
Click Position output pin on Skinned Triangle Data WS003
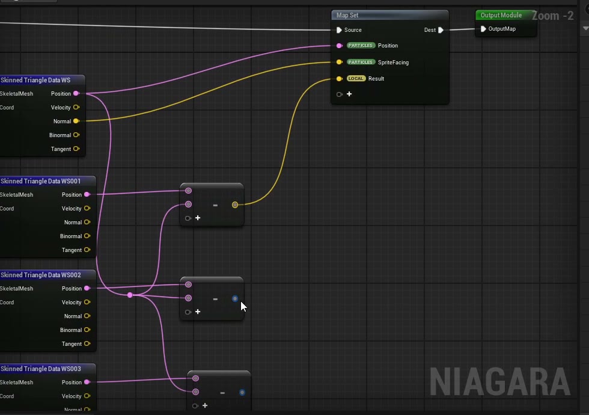[x=87, y=382]
